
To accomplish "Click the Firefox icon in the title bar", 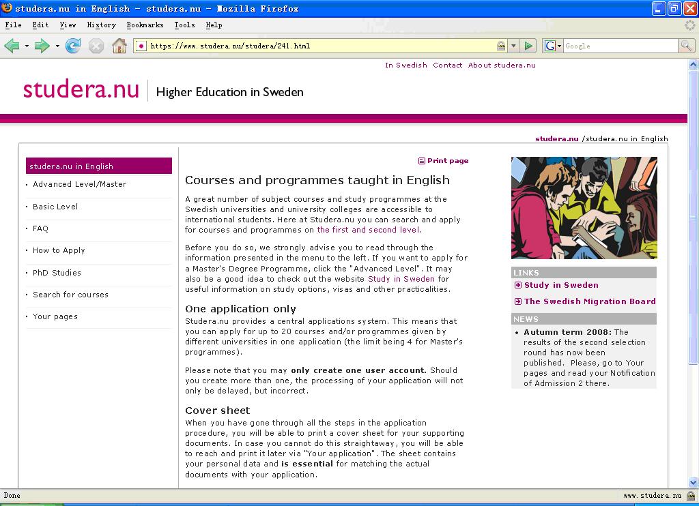I will pyautogui.click(x=7, y=8).
